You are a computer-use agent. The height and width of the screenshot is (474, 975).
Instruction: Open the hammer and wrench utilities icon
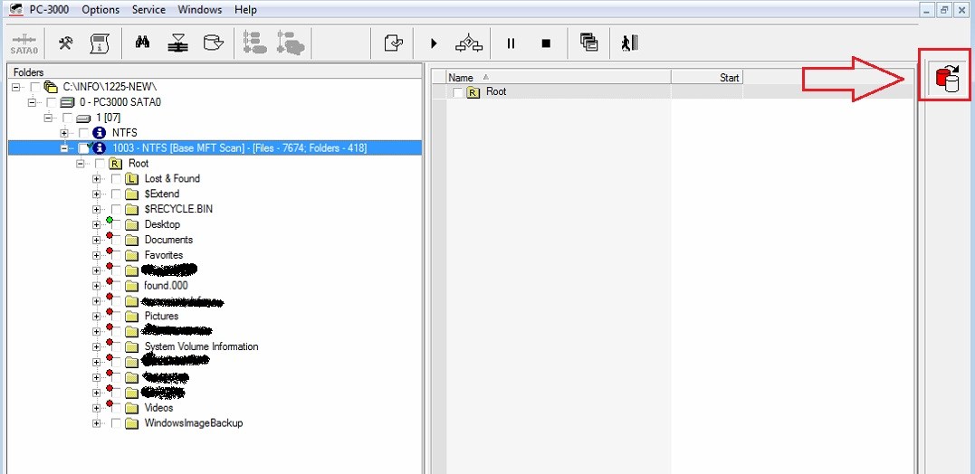[66, 43]
